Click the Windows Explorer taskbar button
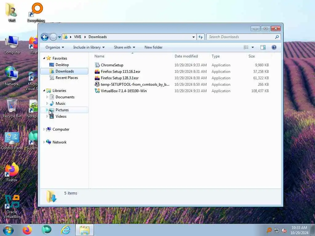The image size is (315, 236). (85, 230)
